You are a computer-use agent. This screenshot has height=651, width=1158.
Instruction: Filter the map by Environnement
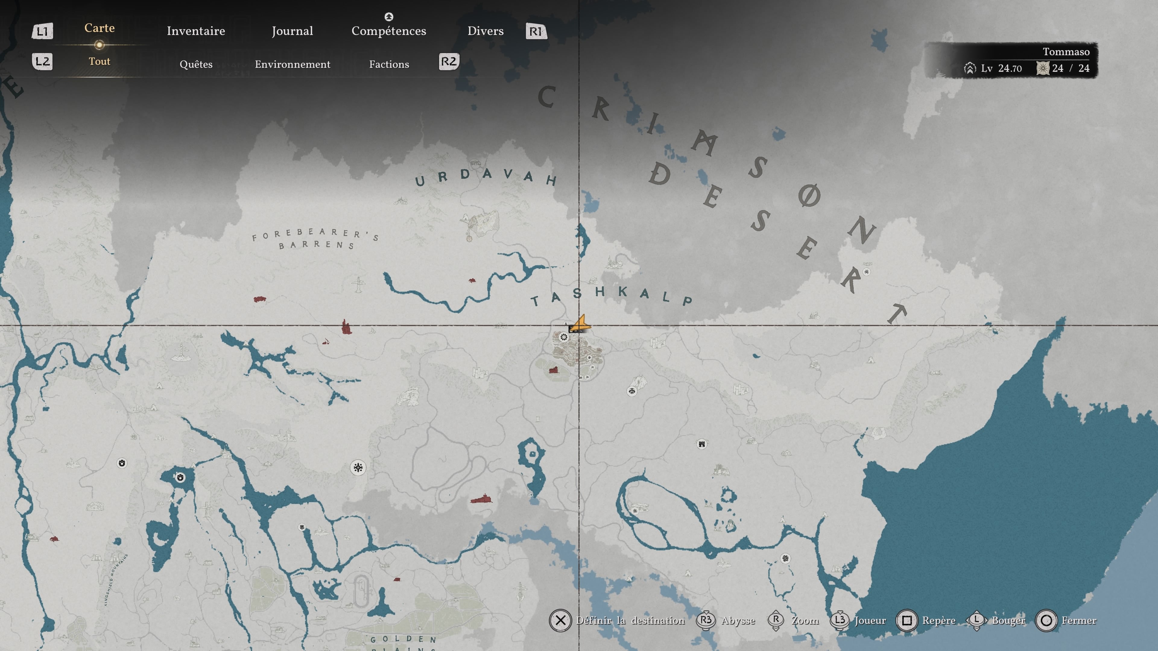293,64
